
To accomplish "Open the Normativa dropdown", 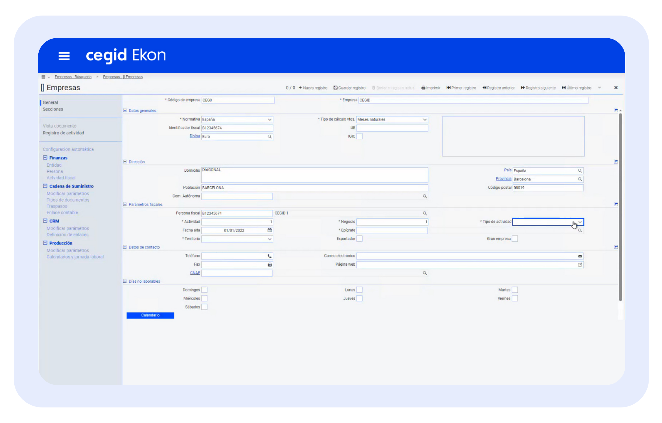I will pyautogui.click(x=270, y=119).
